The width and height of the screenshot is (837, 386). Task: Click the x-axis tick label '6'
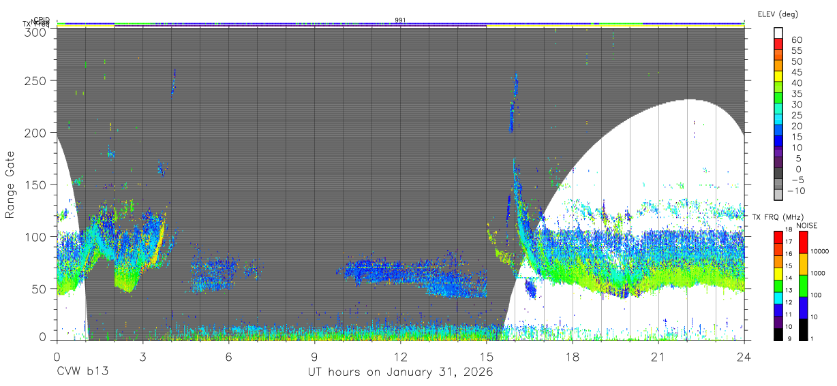tap(228, 356)
